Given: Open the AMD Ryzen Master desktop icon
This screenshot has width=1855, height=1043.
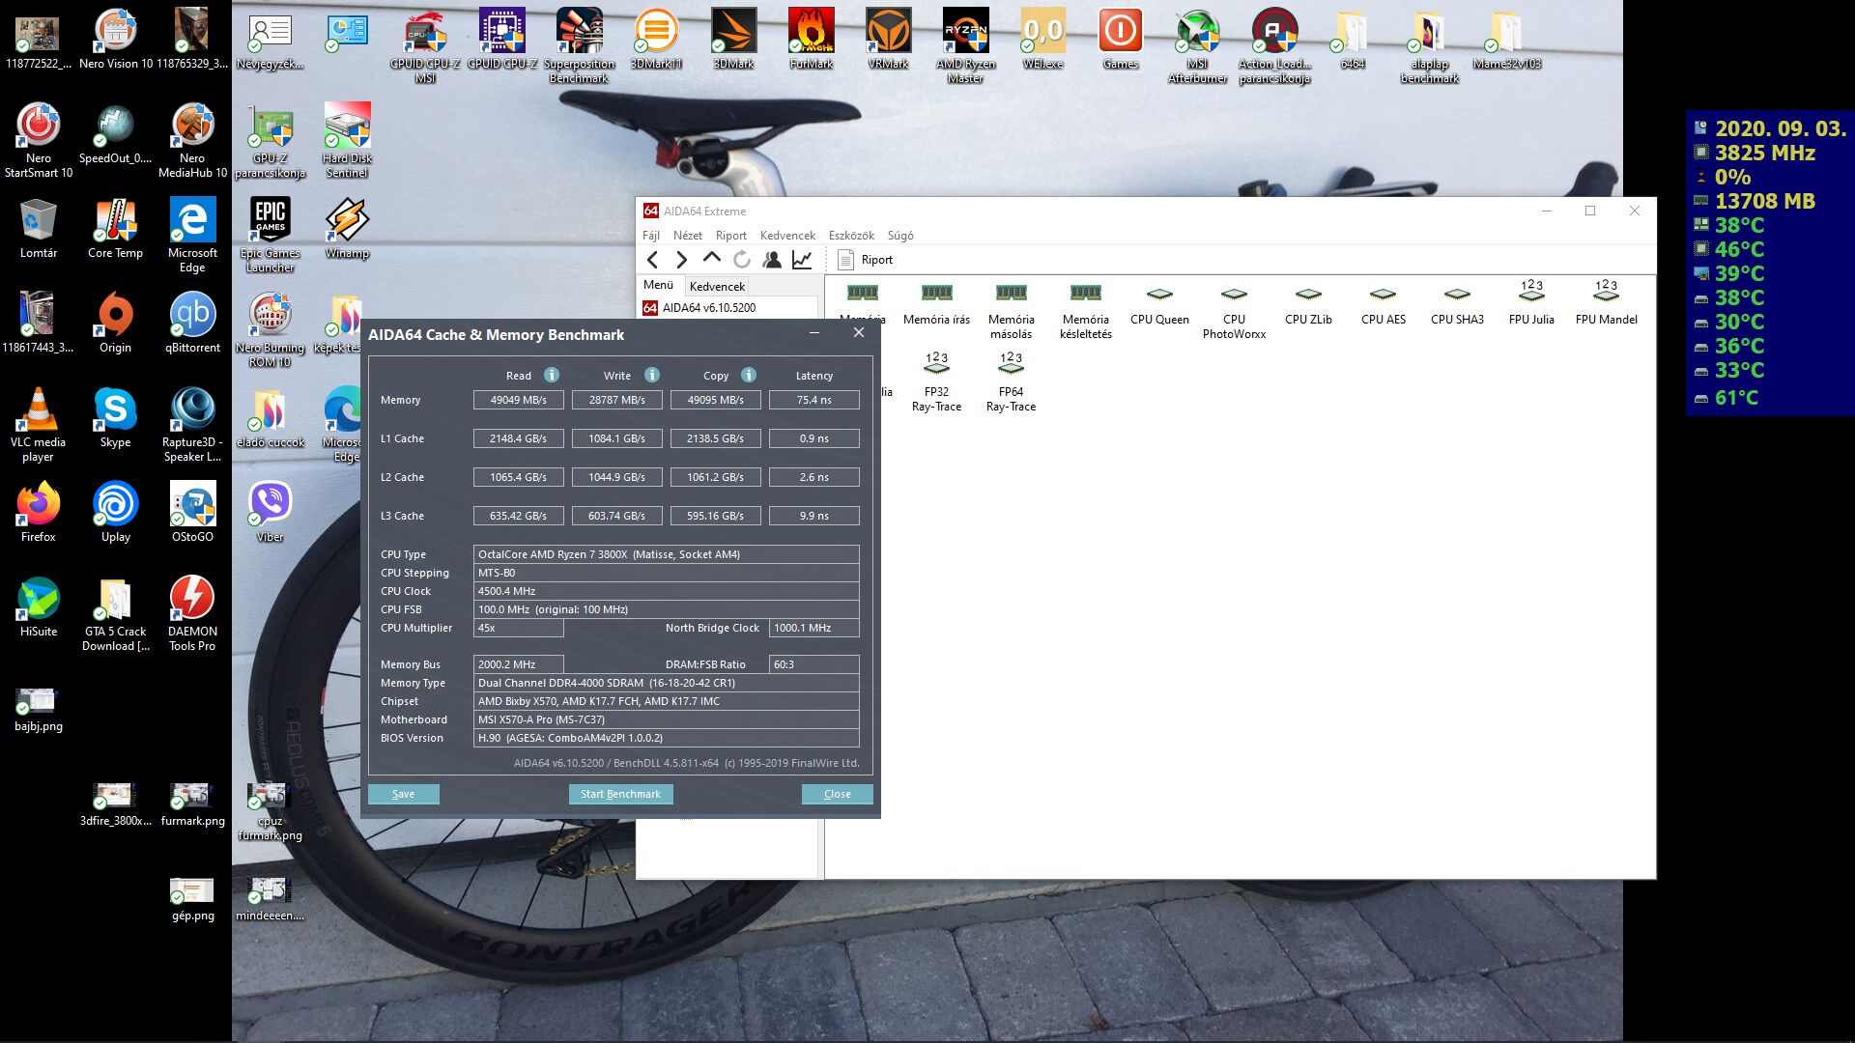Looking at the screenshot, I should 965,45.
